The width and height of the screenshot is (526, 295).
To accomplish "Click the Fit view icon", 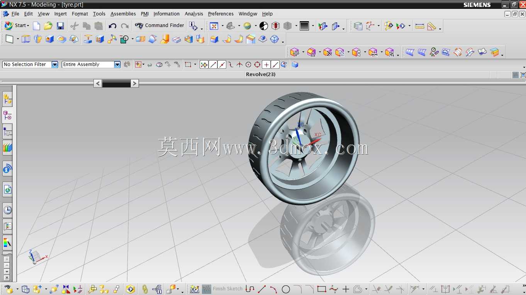I will click(x=214, y=26).
